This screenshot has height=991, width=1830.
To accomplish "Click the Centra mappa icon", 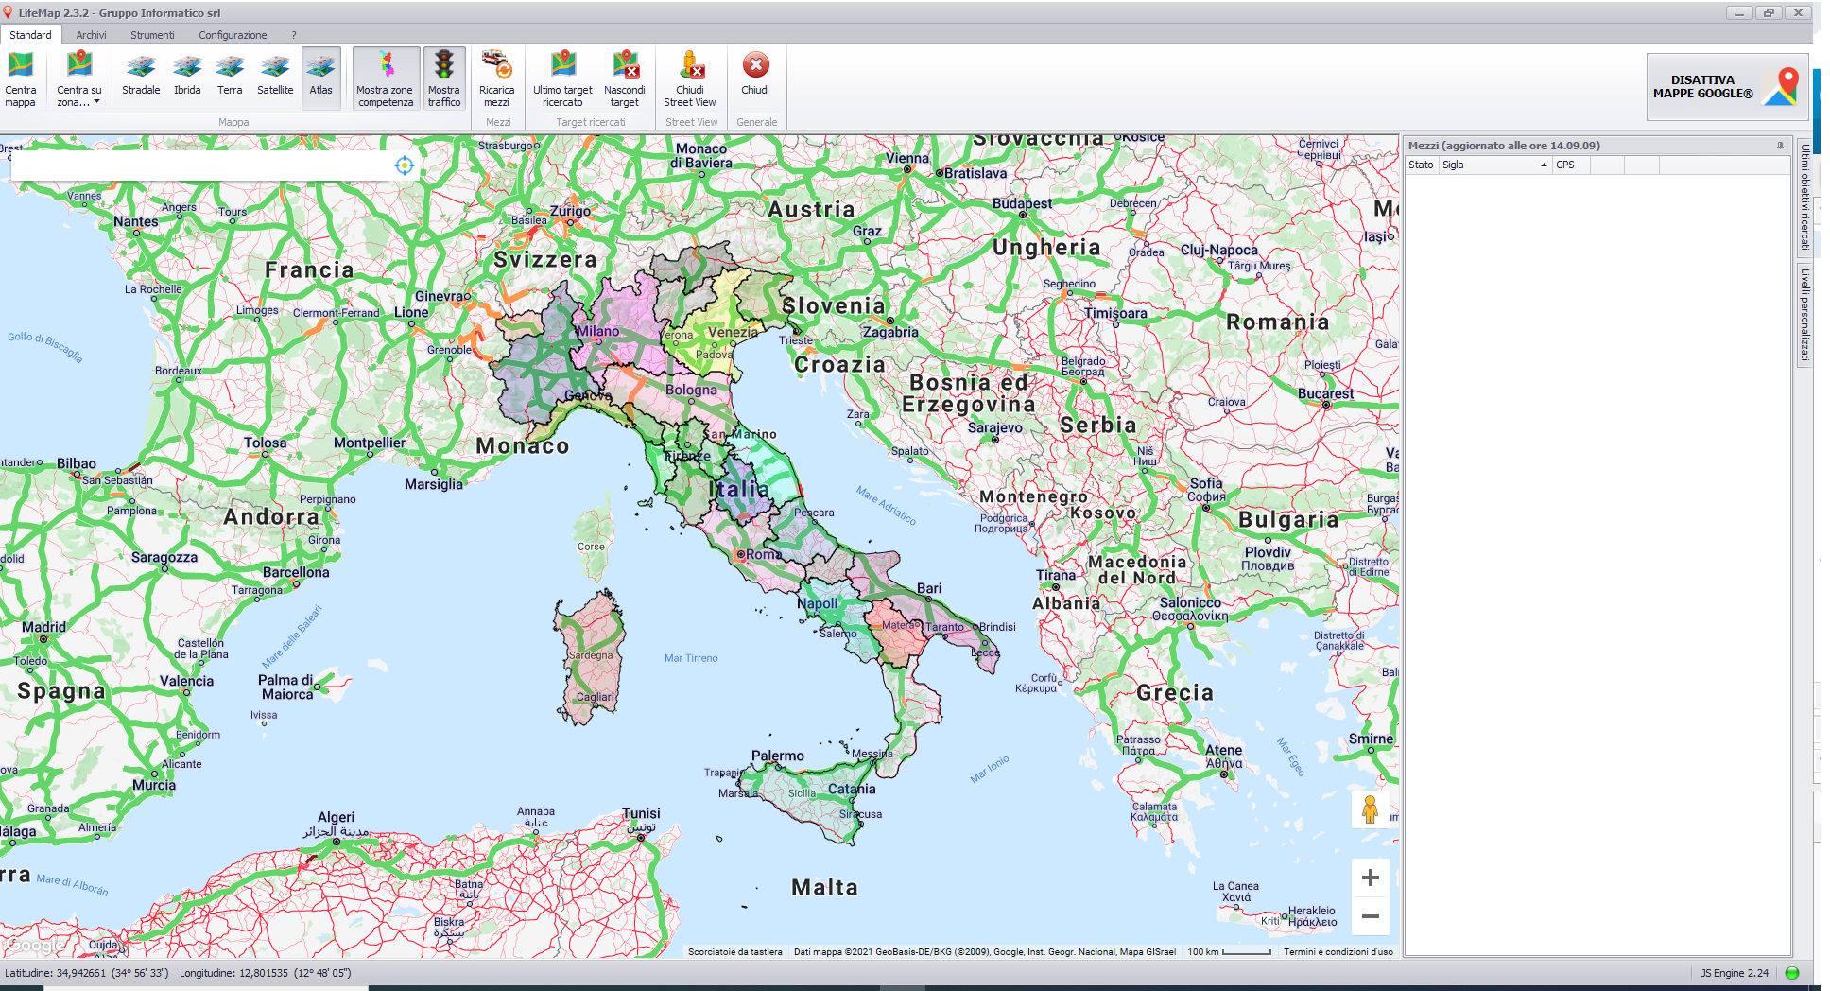I will point(20,78).
